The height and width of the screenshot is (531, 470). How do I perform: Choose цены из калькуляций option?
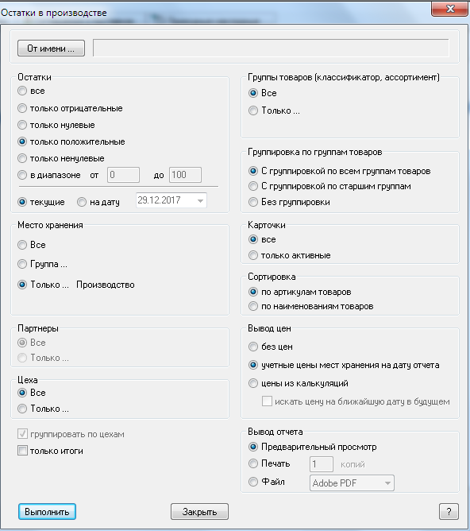click(x=253, y=383)
